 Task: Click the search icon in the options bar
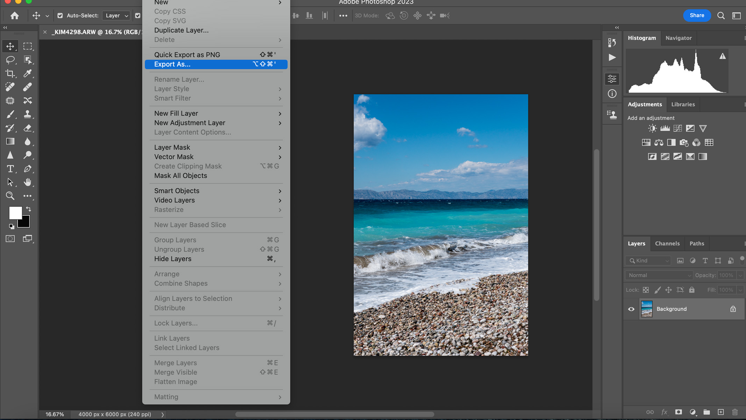click(721, 15)
